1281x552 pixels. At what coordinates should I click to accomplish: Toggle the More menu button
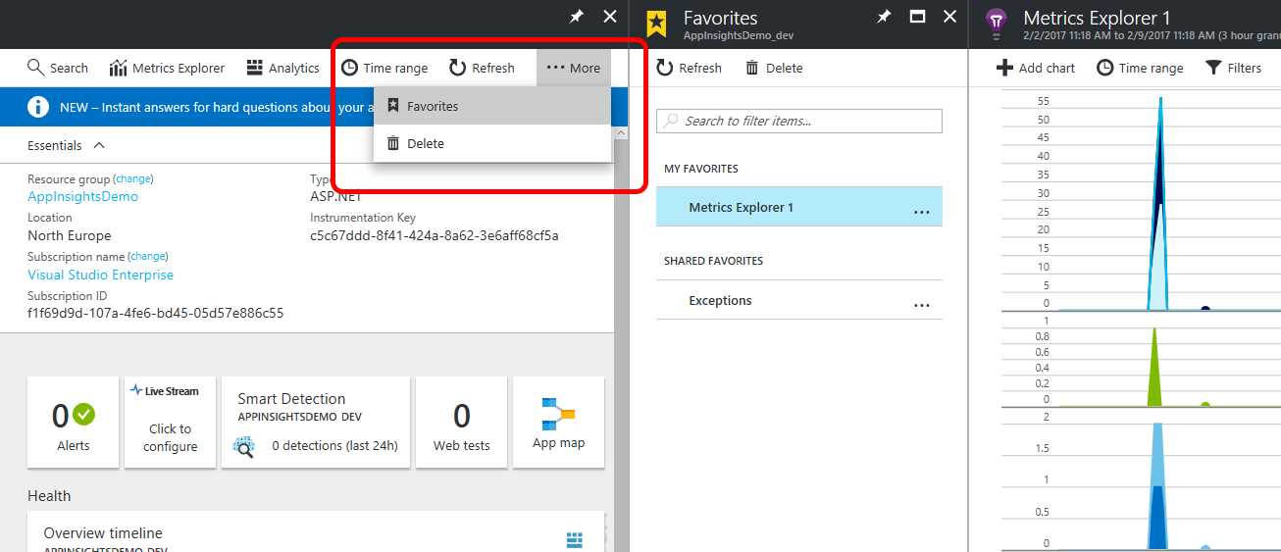click(x=573, y=68)
